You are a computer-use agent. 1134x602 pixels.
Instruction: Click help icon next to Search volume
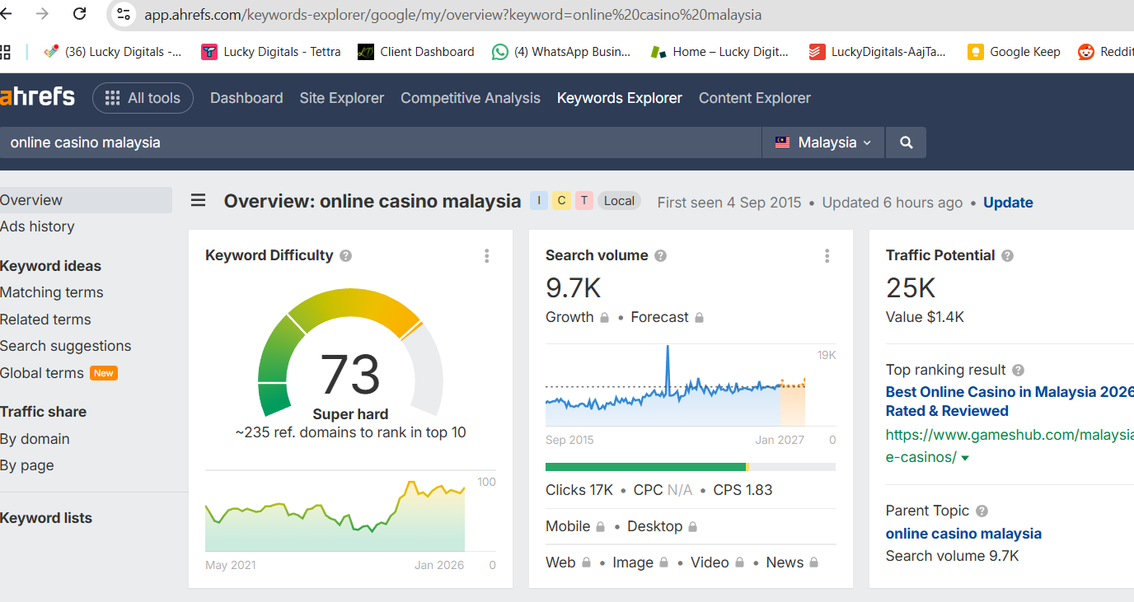[x=661, y=256]
